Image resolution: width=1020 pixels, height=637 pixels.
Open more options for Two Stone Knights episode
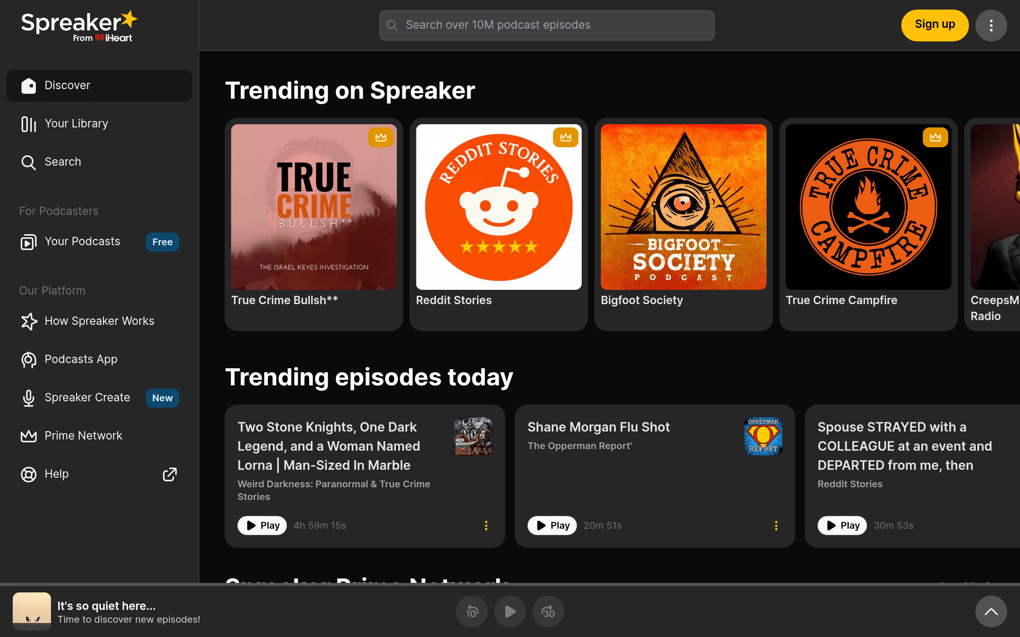point(486,526)
